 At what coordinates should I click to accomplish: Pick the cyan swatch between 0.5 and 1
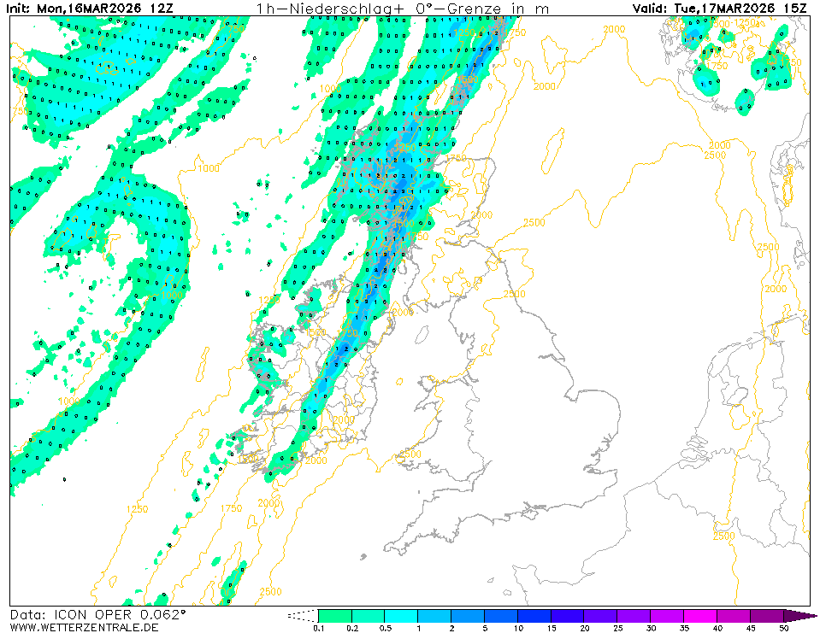[x=401, y=615]
